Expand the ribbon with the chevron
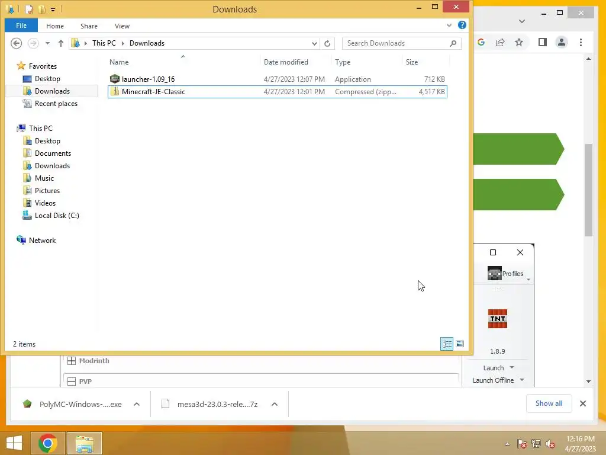 click(x=449, y=25)
